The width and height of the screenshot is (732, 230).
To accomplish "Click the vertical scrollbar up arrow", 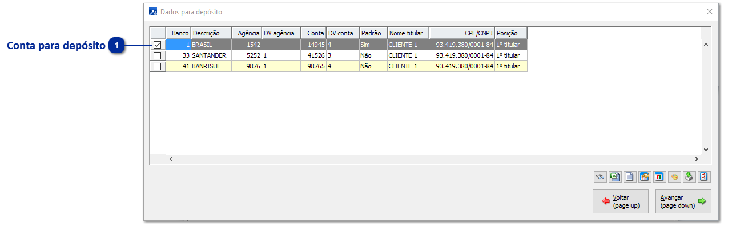I will (x=705, y=45).
